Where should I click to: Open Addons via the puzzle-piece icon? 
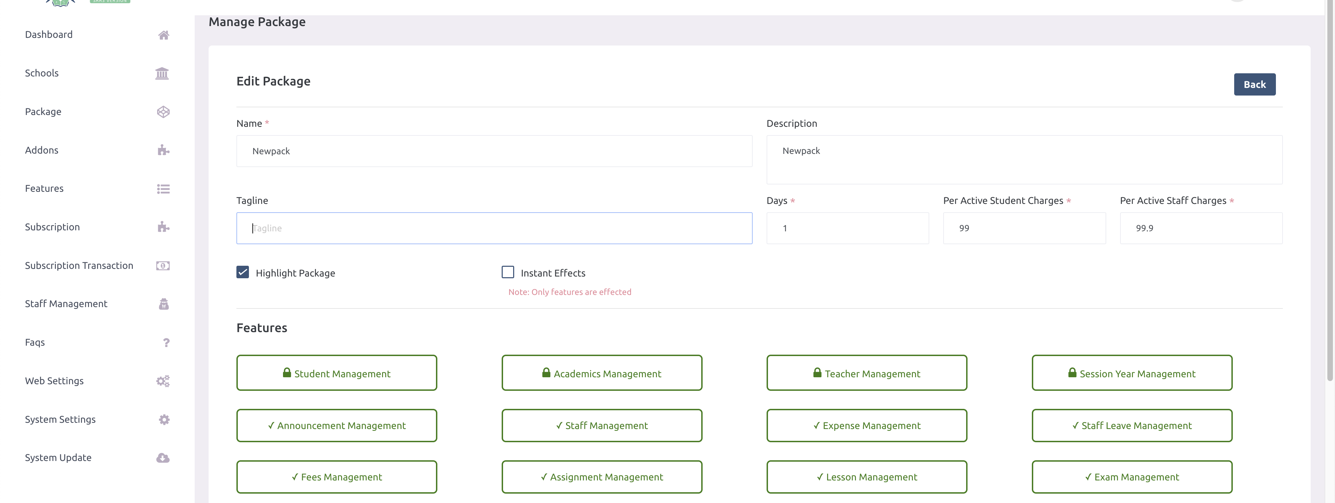point(163,150)
